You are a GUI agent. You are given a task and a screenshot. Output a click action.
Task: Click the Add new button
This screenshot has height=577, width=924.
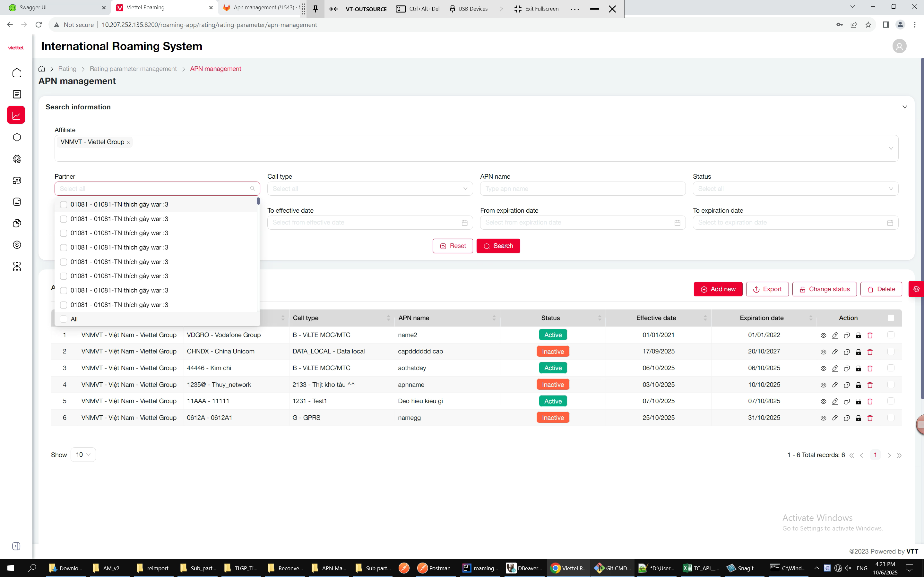click(x=718, y=289)
